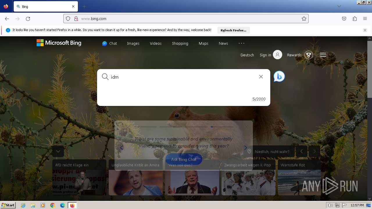Image resolution: width=372 pixels, height=209 pixels.
Task: Open the Bing hamburger settings menu
Action: pyautogui.click(x=323, y=55)
